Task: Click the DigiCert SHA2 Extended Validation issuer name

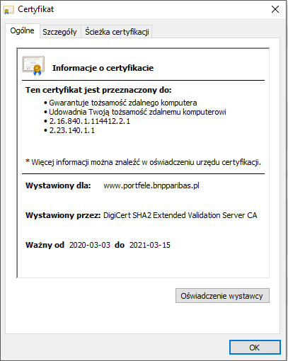Action: tap(180, 215)
